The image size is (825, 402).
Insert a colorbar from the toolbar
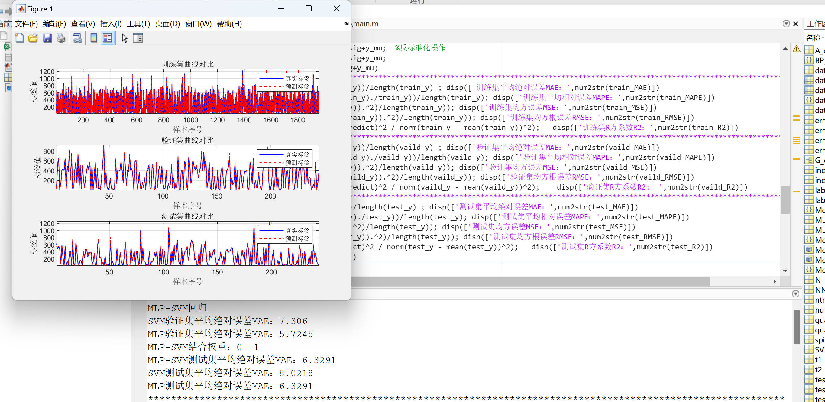(x=93, y=38)
